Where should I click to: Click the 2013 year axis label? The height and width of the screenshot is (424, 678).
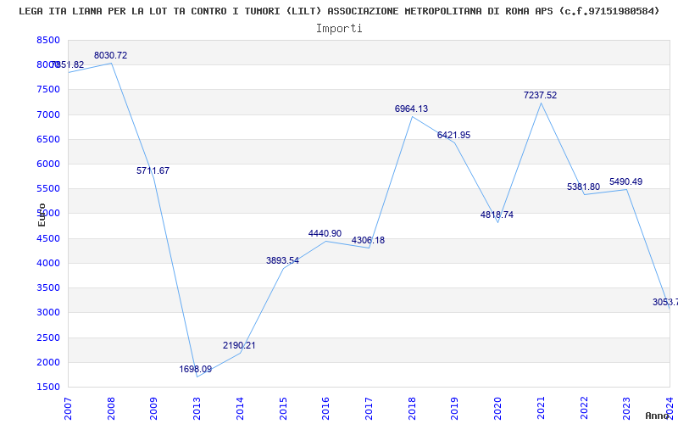tap(197, 408)
